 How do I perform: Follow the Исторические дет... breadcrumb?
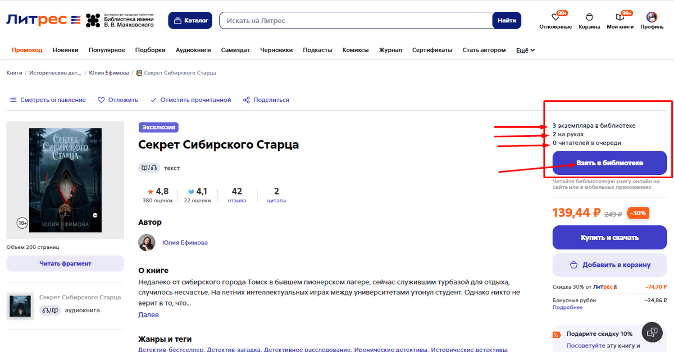click(x=55, y=73)
